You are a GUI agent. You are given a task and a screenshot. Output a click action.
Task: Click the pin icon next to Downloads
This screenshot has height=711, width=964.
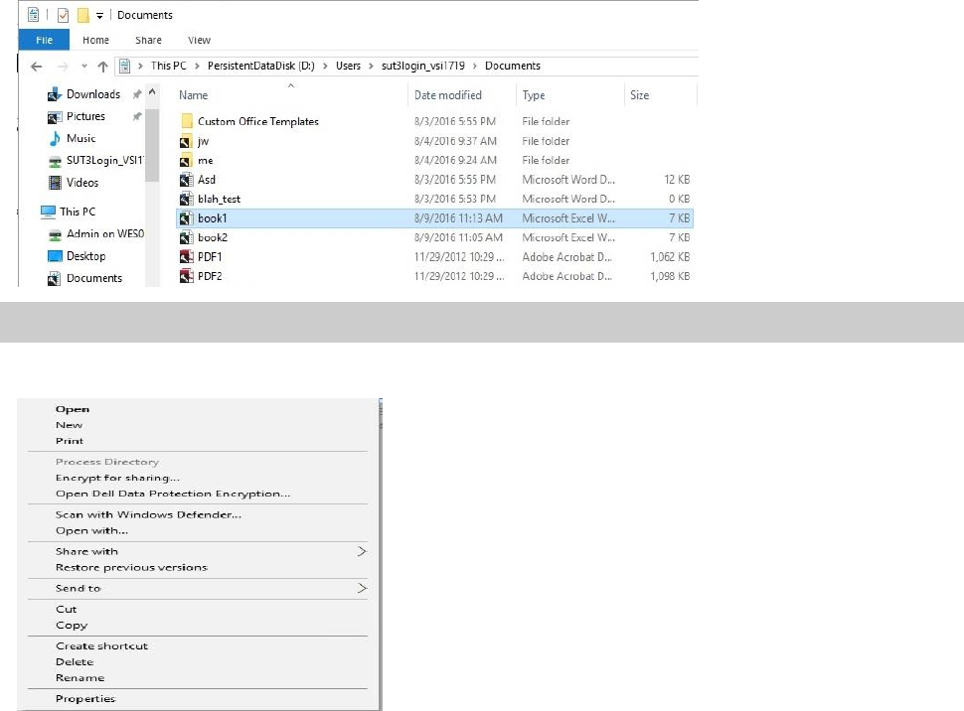pos(137,94)
